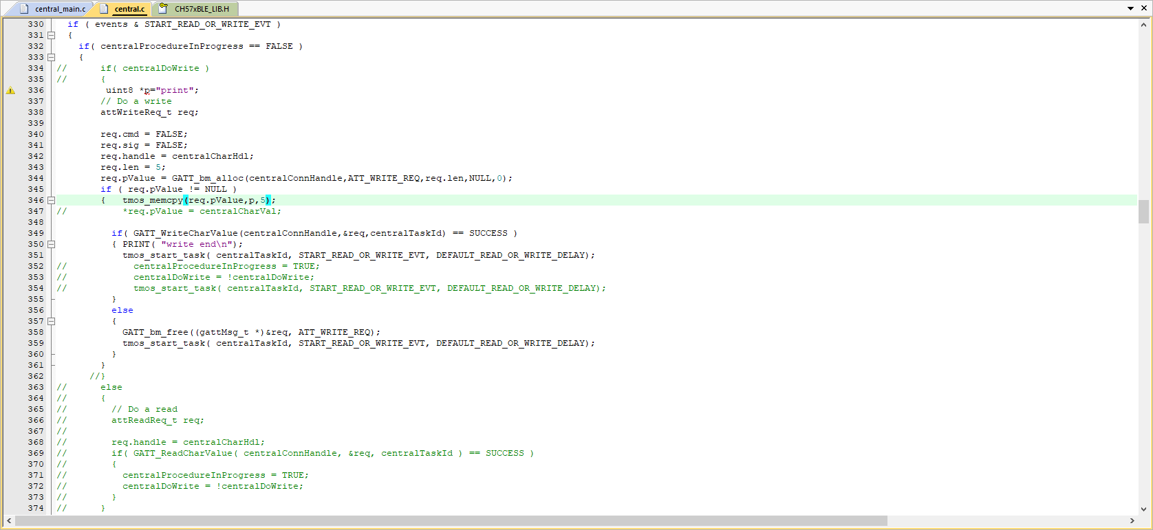Click 'tmos_memcpy' on highlighted line 346
The image size is (1153, 530).
(153, 200)
